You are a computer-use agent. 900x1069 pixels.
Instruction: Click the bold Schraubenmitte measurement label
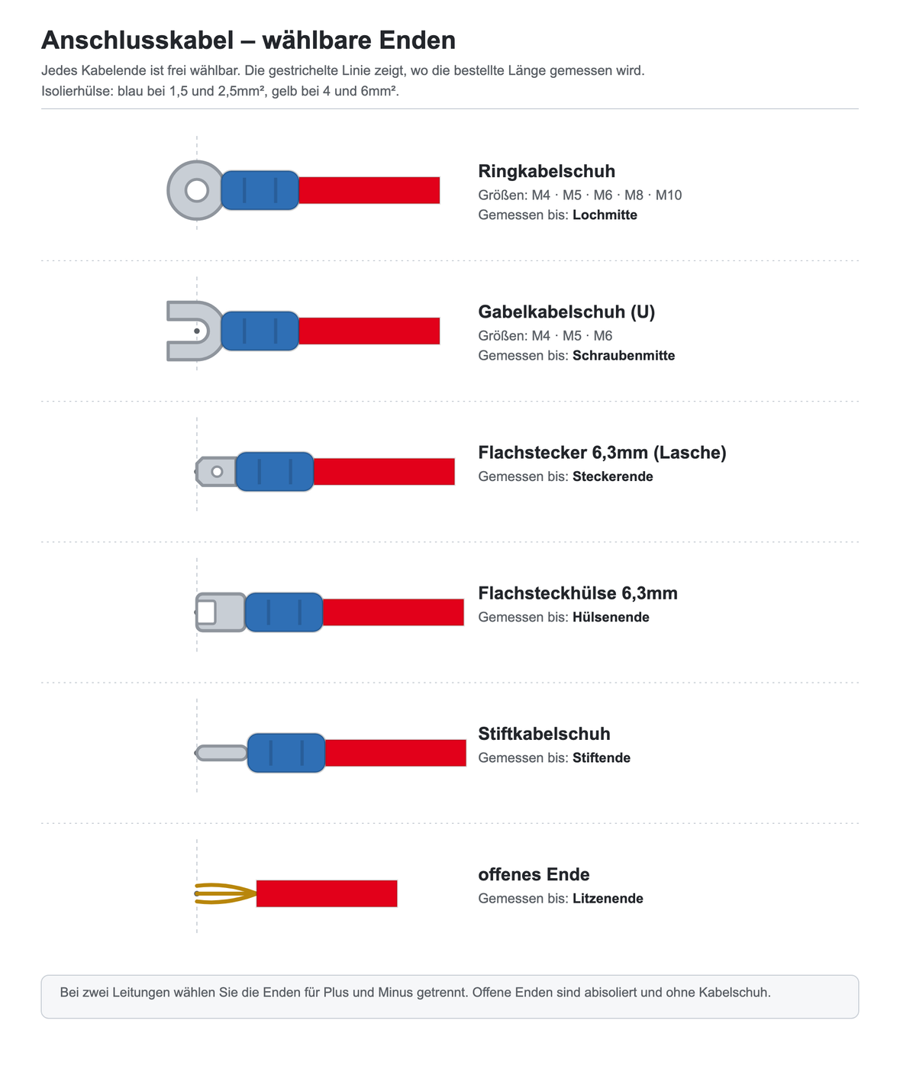click(624, 355)
